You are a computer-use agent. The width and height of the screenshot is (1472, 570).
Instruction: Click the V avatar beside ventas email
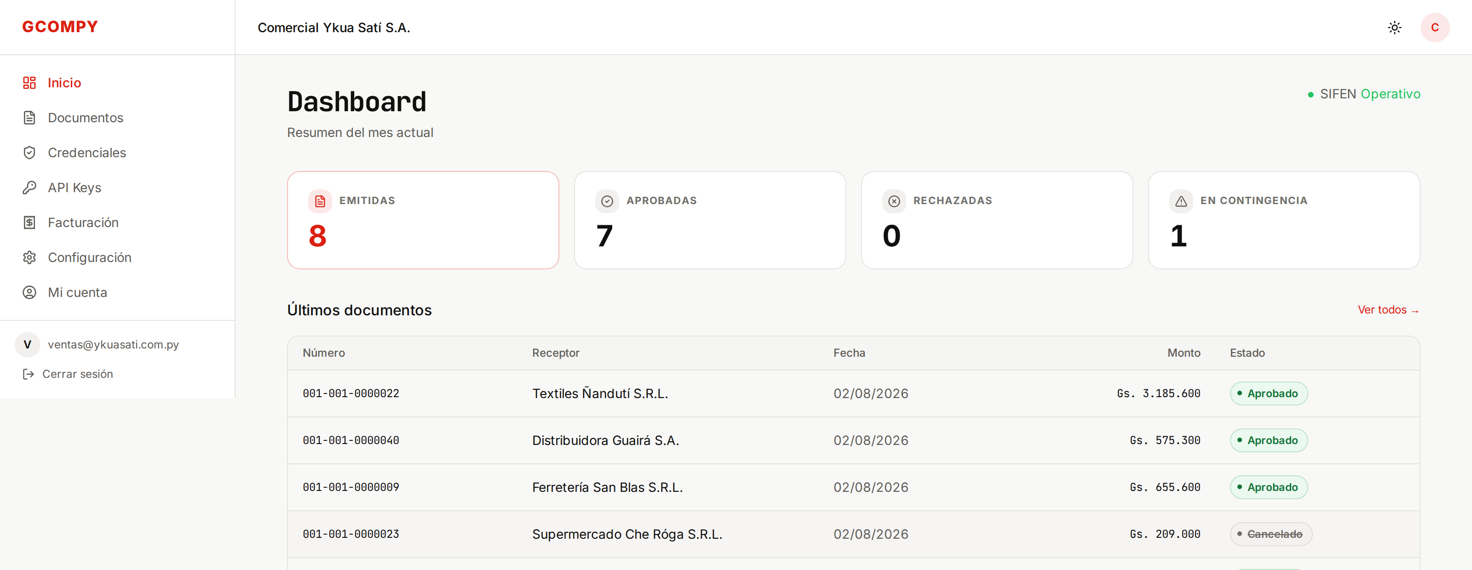tap(28, 344)
